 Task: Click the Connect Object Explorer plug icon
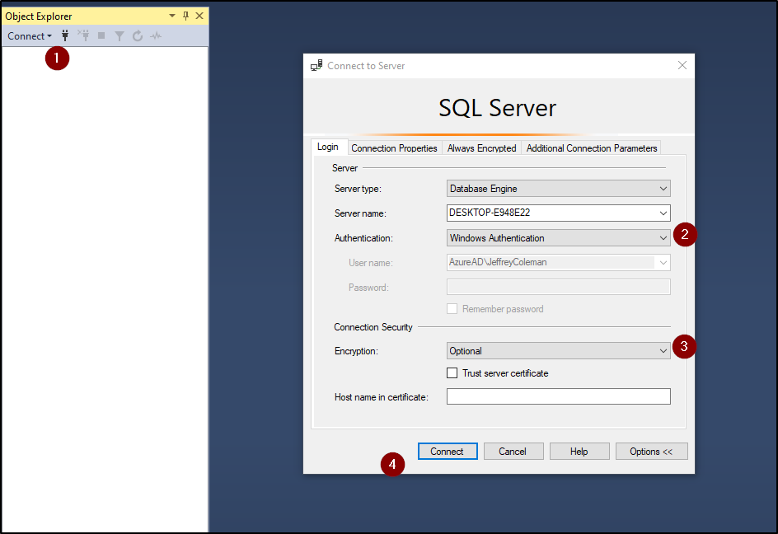pyautogui.click(x=65, y=35)
